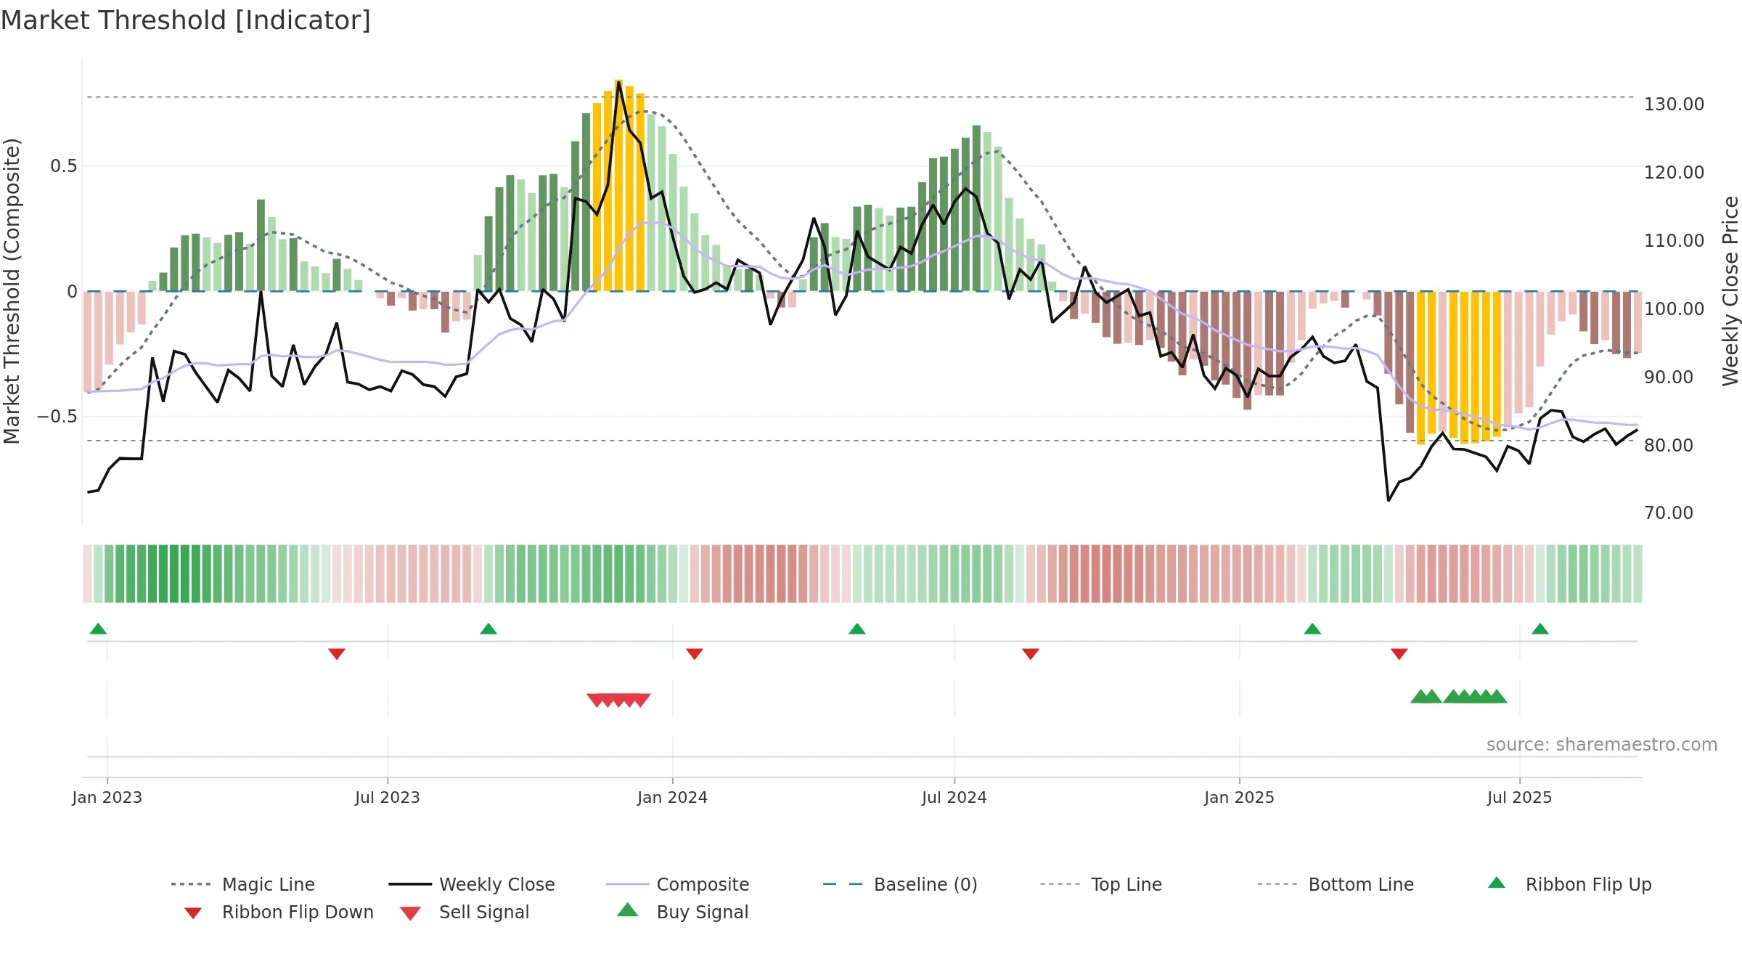1742x980 pixels.
Task: Click the Ribbon Flip Down marker near April 2025
Action: click(x=1399, y=654)
